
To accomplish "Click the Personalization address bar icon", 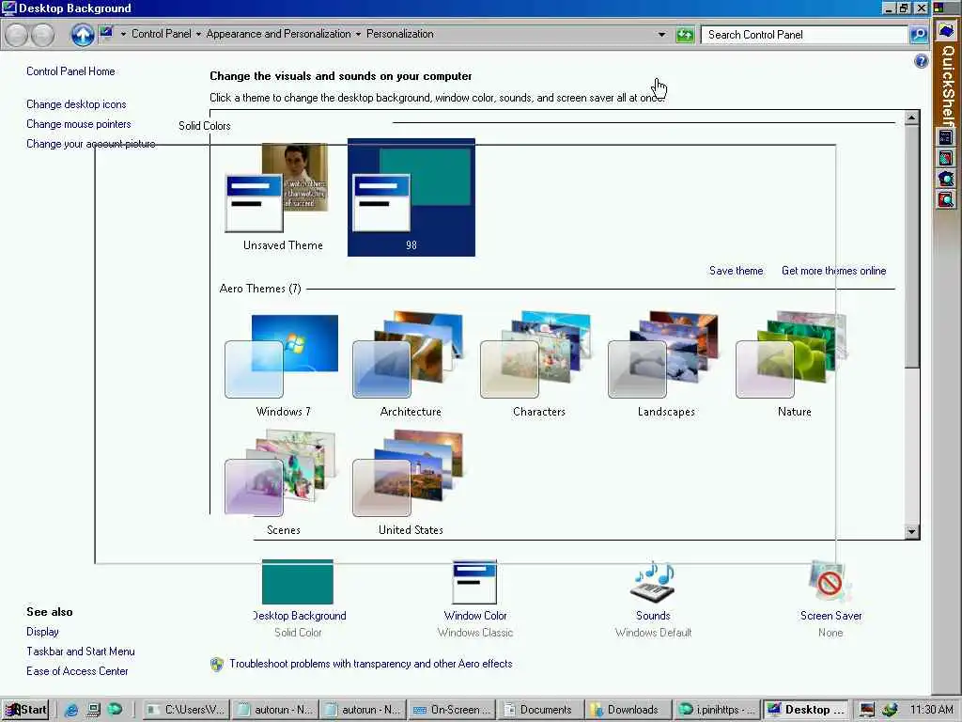I will pyautogui.click(x=106, y=33).
